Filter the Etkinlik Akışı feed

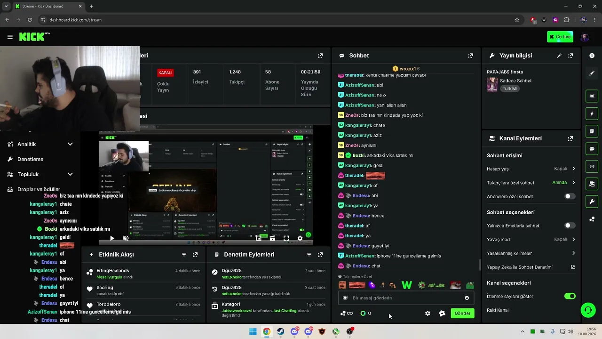pyautogui.click(x=184, y=255)
